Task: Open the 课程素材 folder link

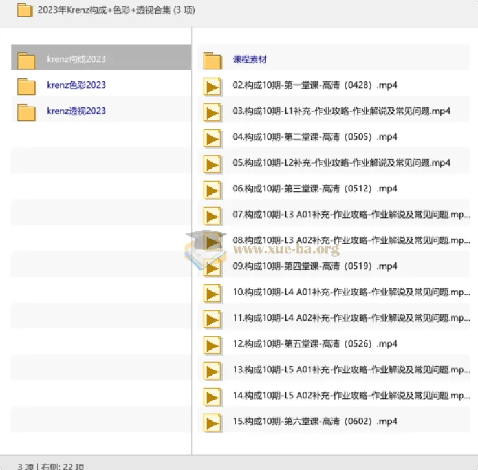Action: [250, 59]
